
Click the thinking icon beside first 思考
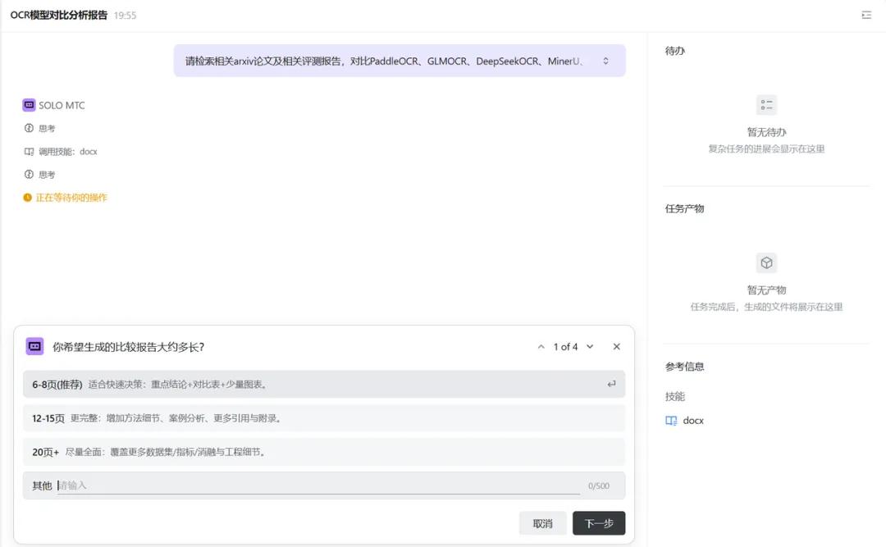[29, 128]
